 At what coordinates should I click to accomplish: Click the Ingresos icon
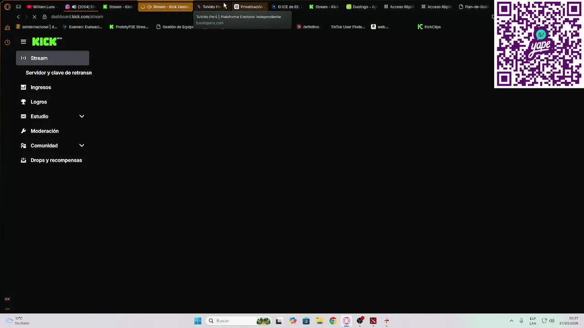click(x=23, y=87)
